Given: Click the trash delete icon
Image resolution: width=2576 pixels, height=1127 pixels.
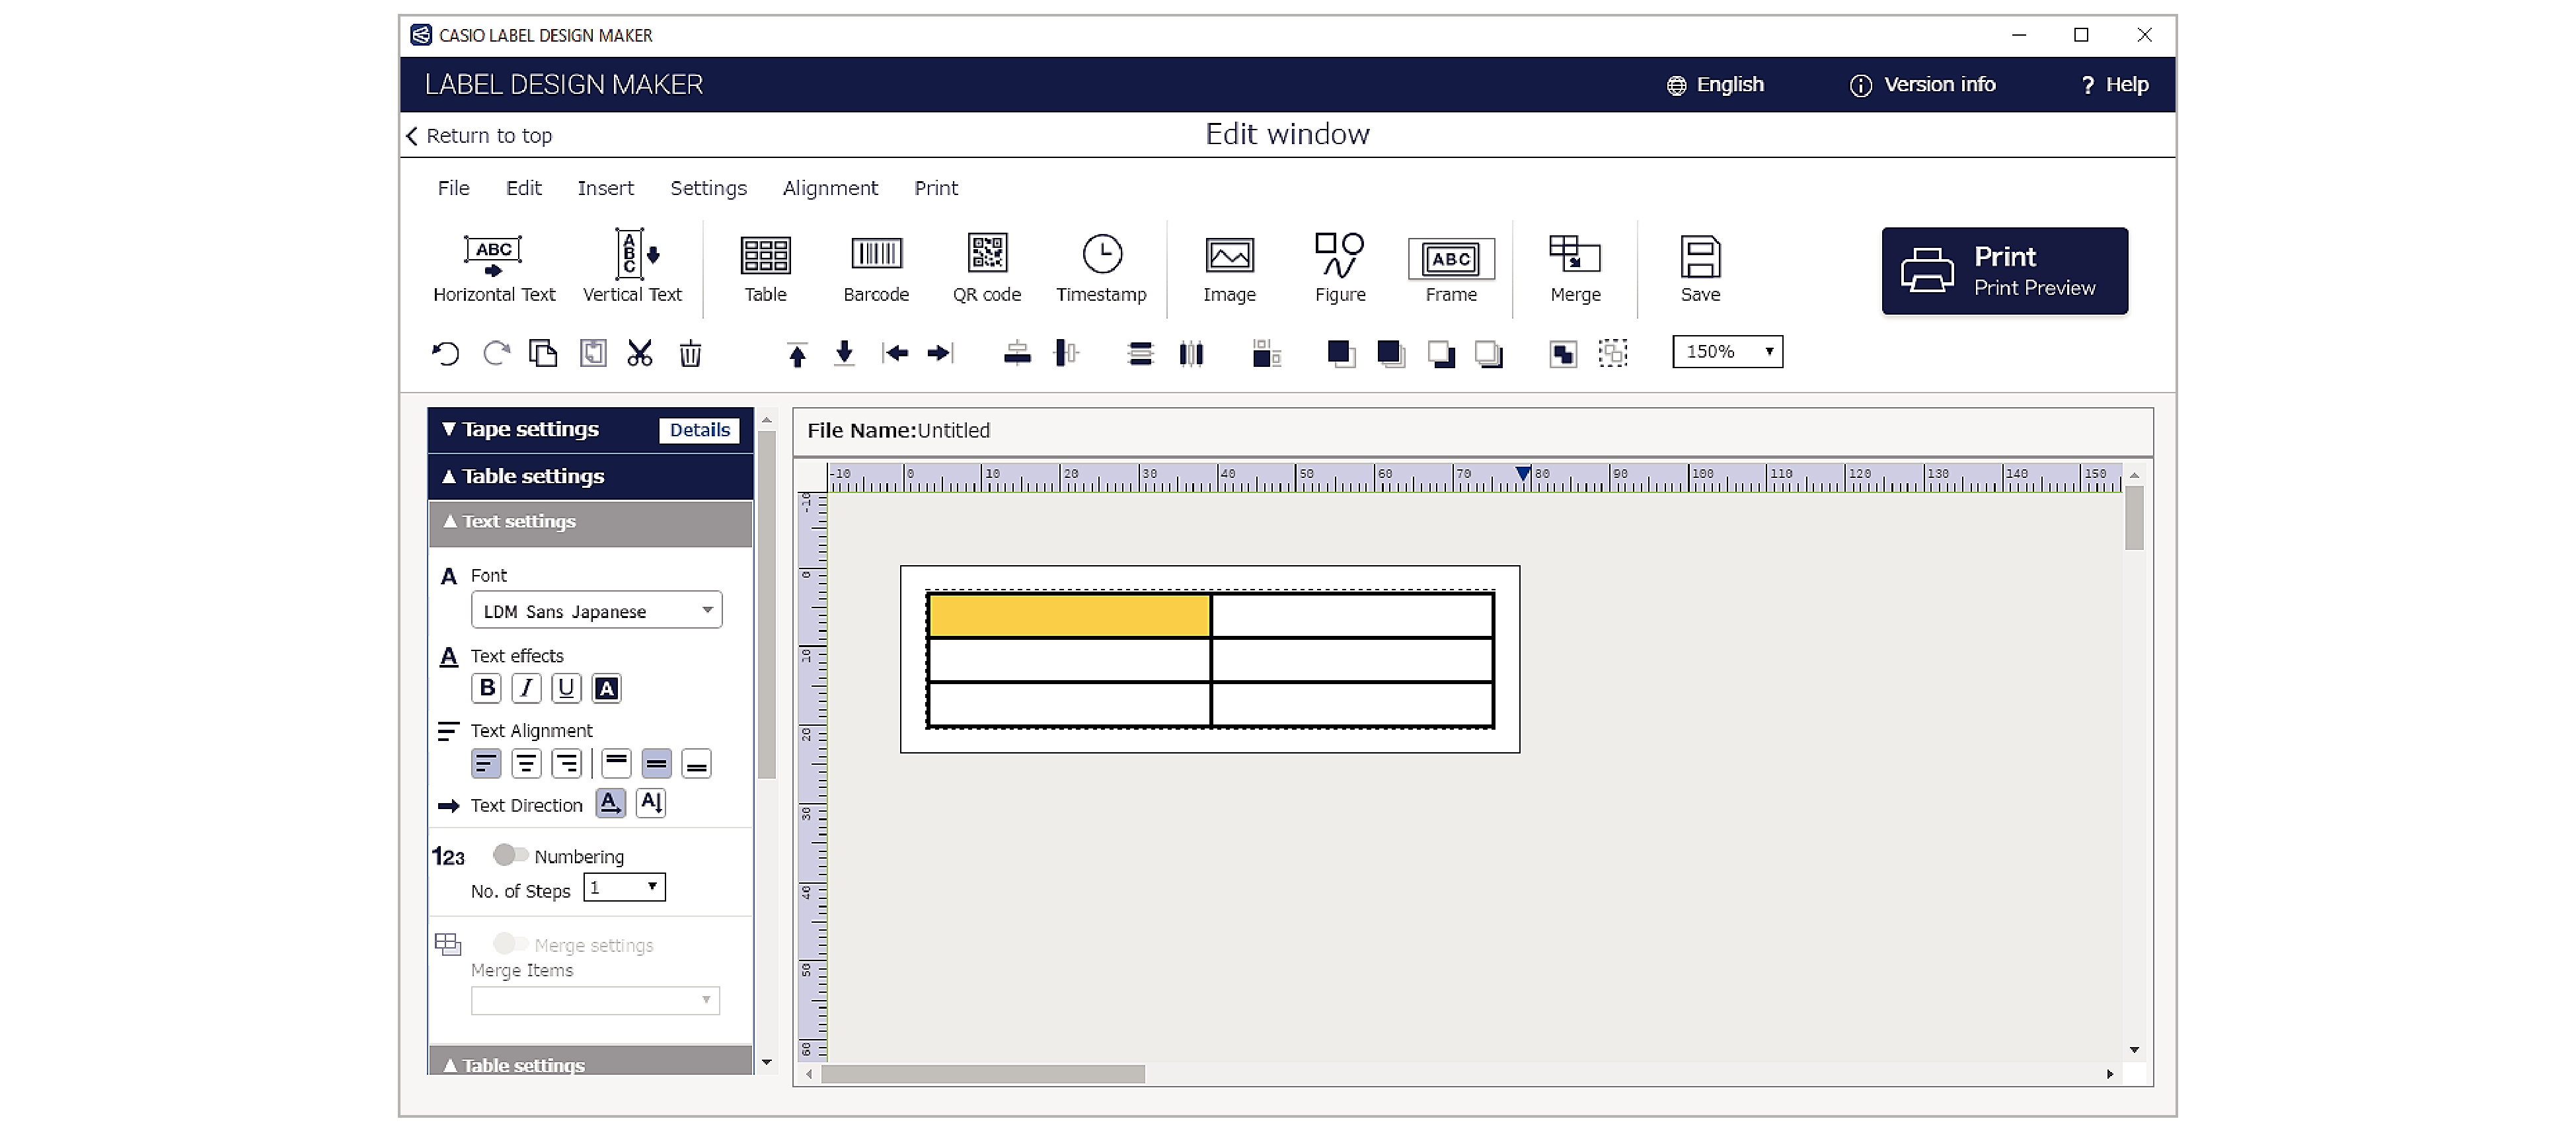Looking at the screenshot, I should [x=690, y=353].
